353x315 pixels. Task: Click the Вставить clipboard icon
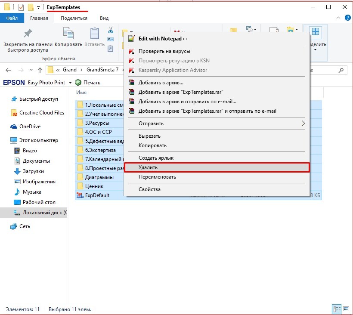(95, 33)
